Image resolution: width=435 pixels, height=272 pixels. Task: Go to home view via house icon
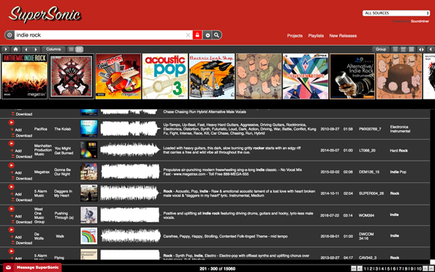point(16,49)
